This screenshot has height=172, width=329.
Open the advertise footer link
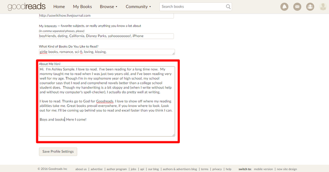click(97, 169)
